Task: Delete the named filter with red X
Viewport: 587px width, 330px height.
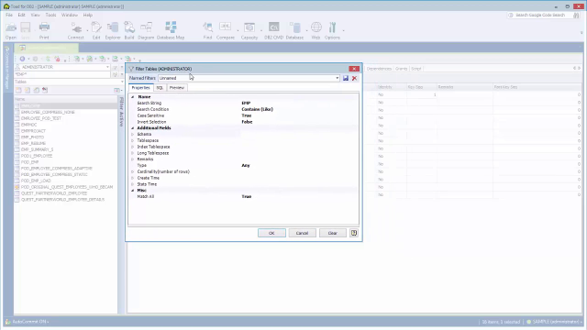Action: pyautogui.click(x=355, y=78)
